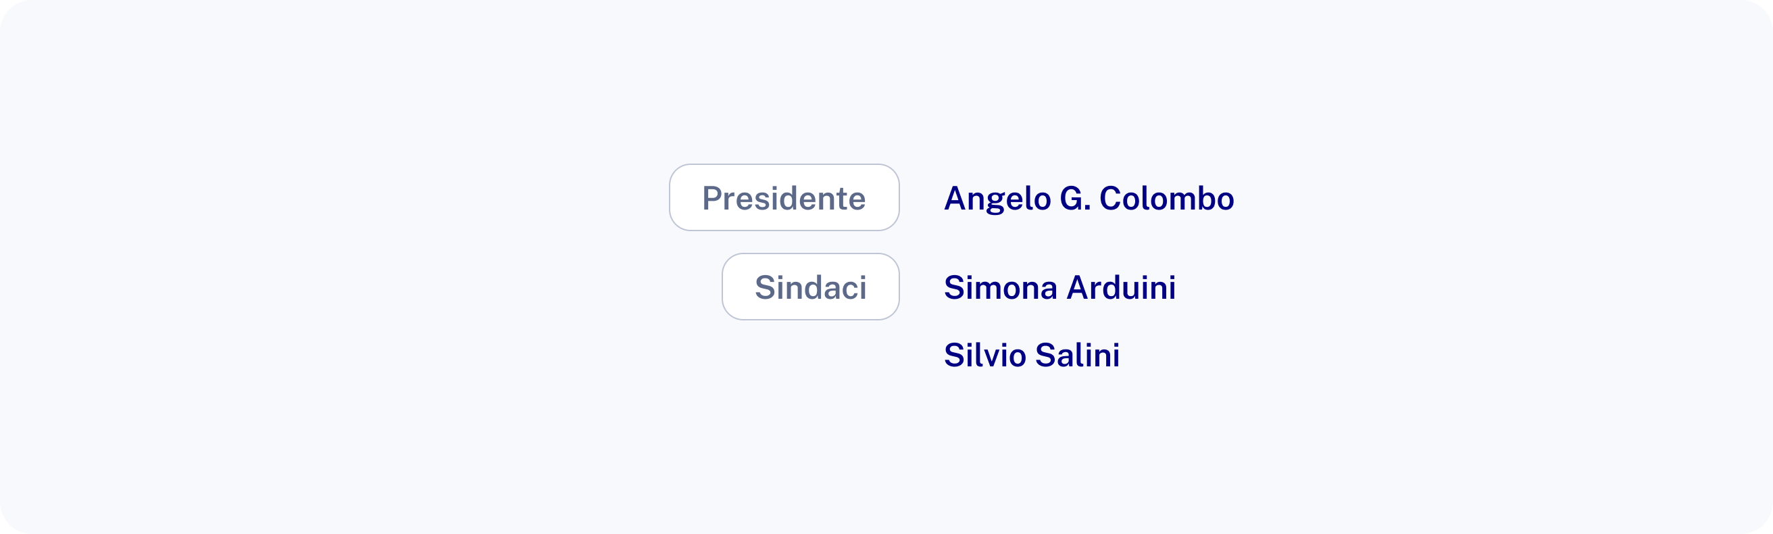Click the surname Arduini
This screenshot has width=1773, height=534.
coord(1121,287)
